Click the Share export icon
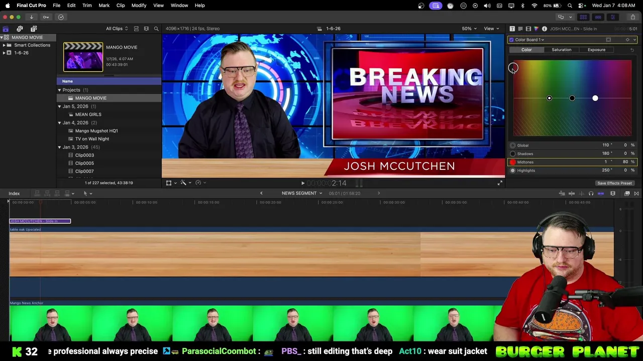Viewport: 643px width, 361px height. [632, 17]
